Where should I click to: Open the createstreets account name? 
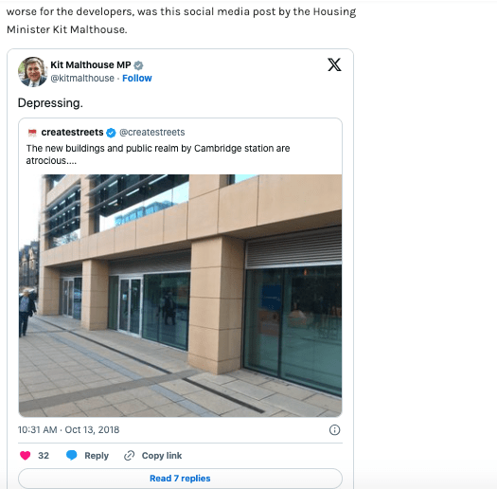[x=72, y=133]
